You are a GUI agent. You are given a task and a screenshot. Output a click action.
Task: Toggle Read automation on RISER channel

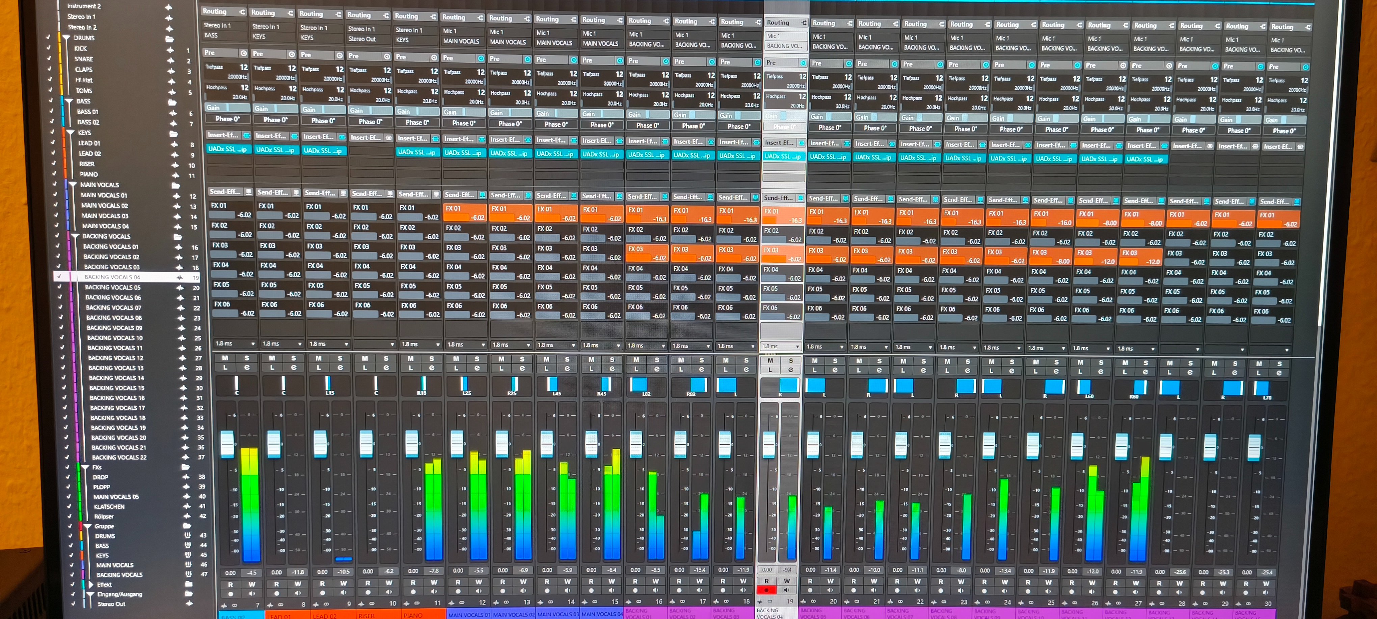coord(368,583)
